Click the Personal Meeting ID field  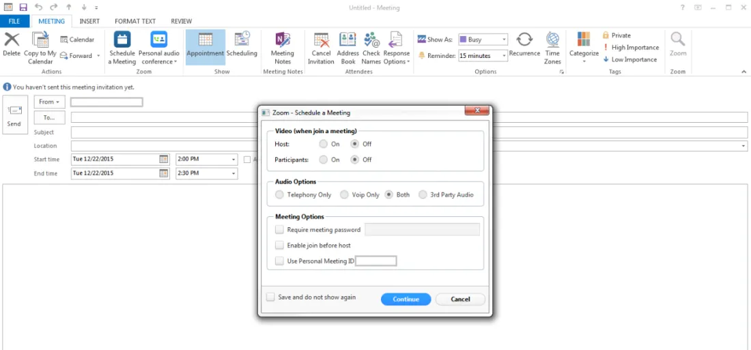376,261
